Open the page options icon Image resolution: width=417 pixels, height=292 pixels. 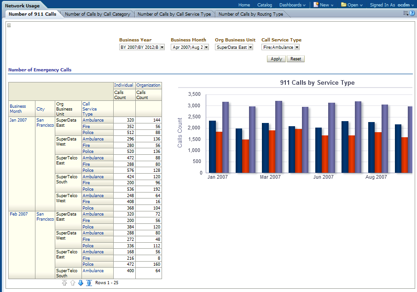click(405, 13)
